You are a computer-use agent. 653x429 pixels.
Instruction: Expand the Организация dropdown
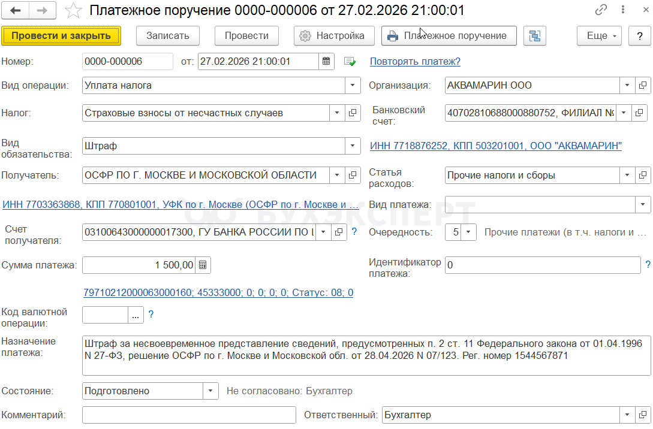627,85
